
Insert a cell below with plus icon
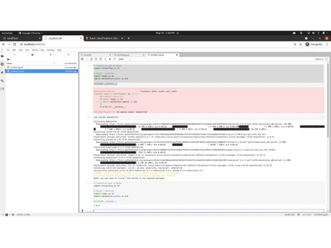pos(87,59)
